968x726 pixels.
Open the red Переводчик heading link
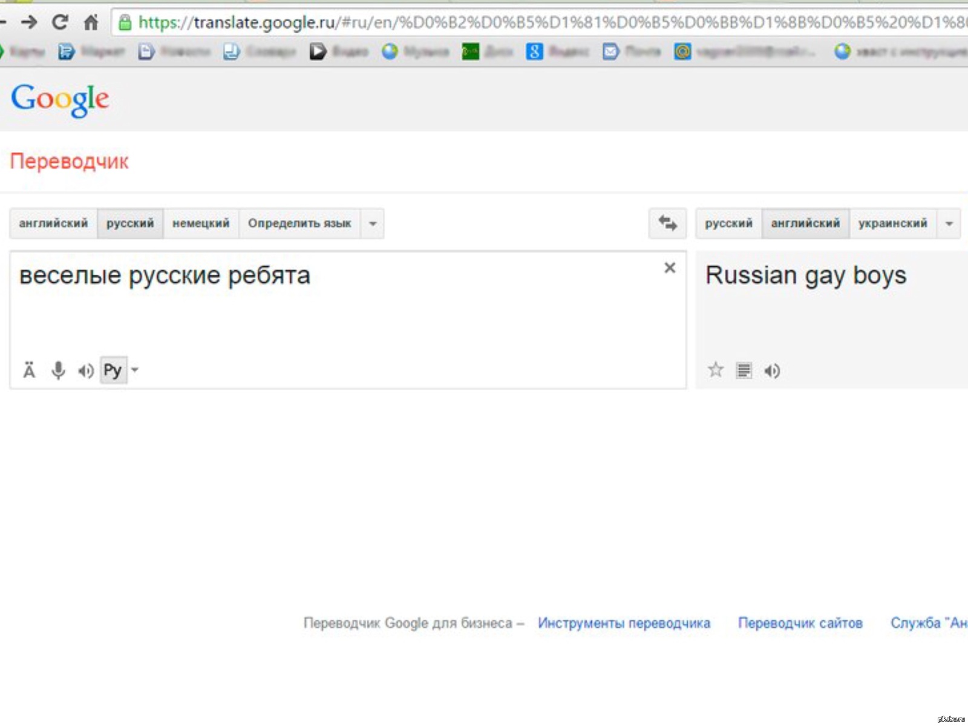(70, 162)
